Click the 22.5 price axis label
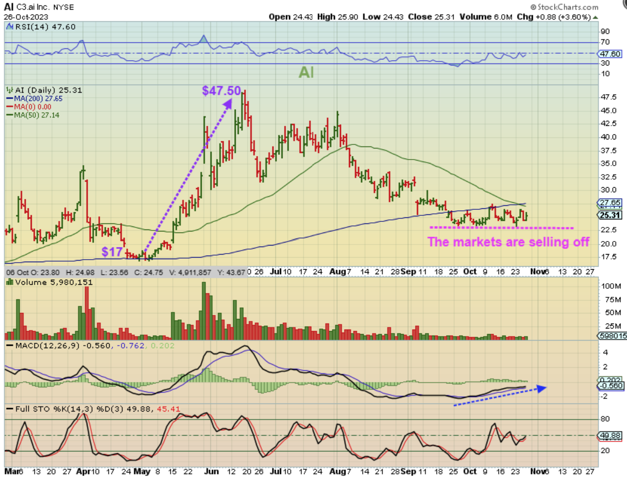627x477 pixels. pos(609,230)
